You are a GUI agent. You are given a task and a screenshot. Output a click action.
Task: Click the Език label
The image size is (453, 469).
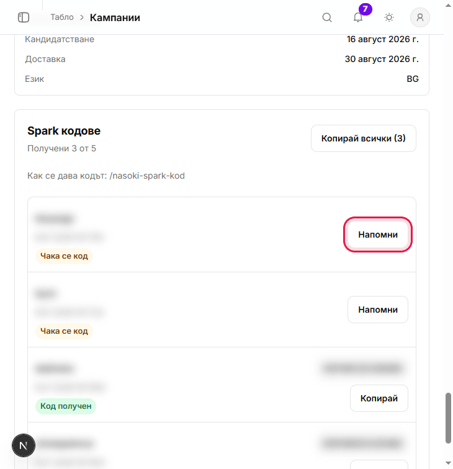pos(34,79)
